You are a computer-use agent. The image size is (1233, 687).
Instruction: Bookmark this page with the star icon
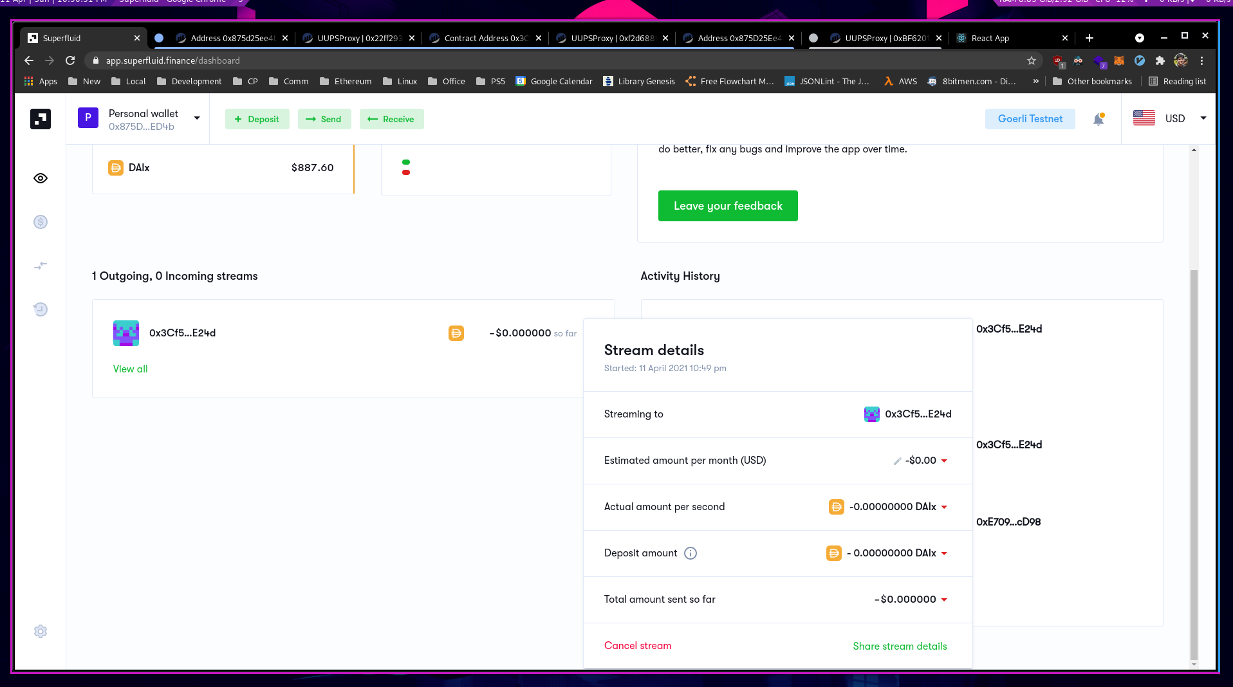[x=1032, y=60]
